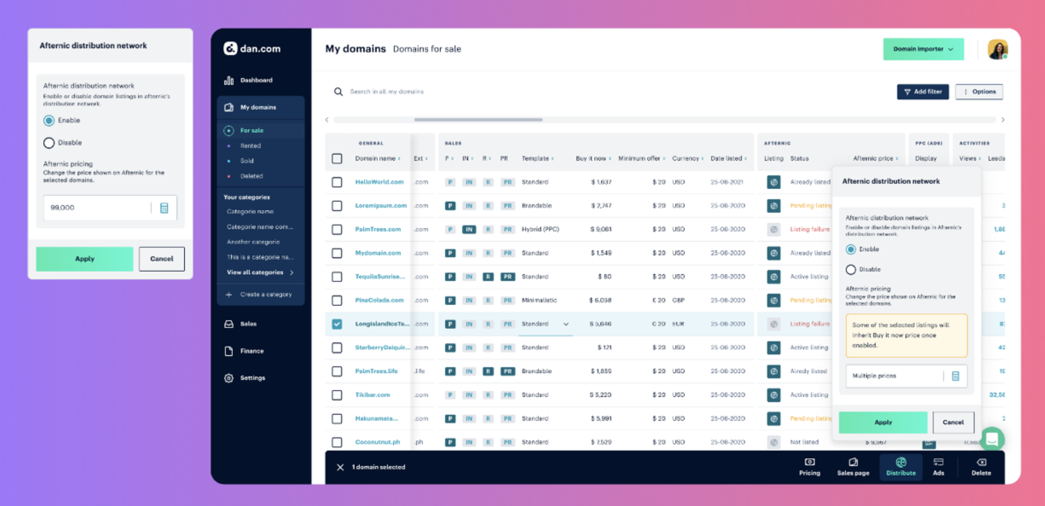The image size is (1045, 506).
Task: Close the domain selection bar with X
Action: click(x=340, y=467)
